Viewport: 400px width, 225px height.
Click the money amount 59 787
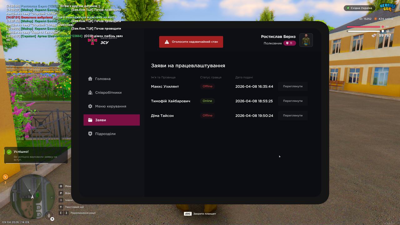click(x=385, y=36)
